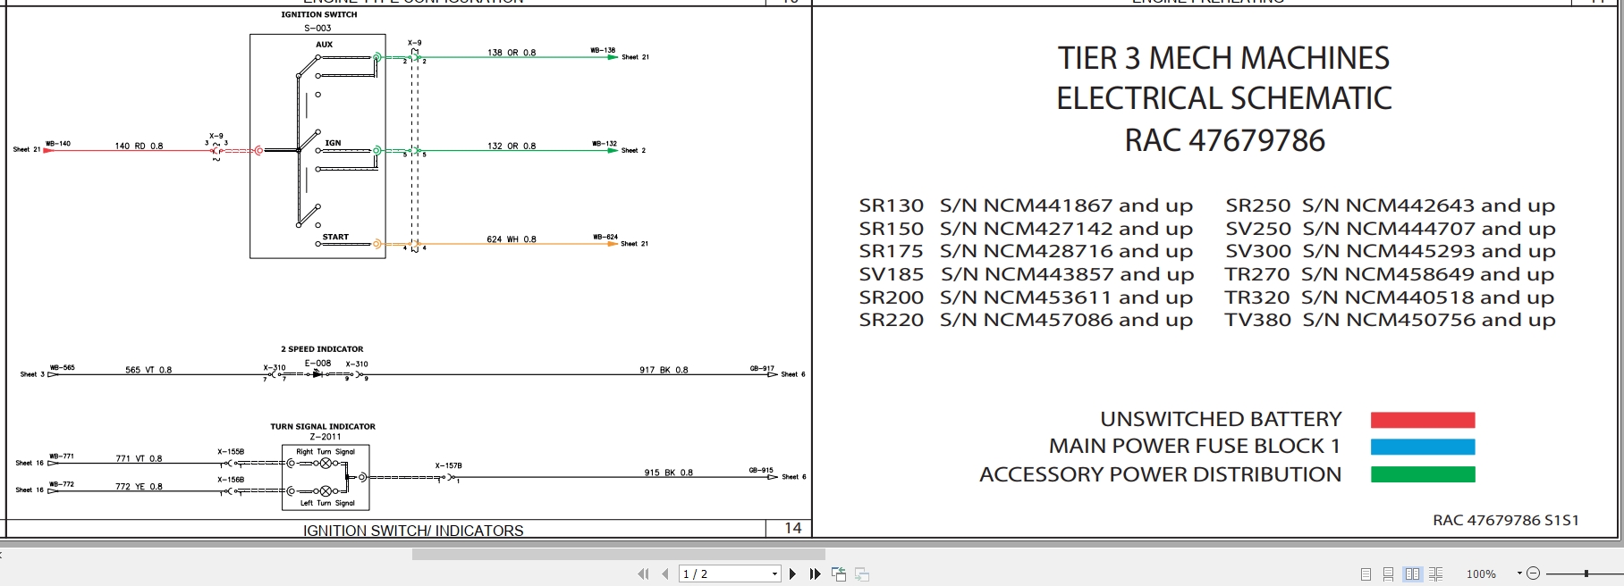Click the red Unswitched Battery legend swatch
The image size is (1624, 586).
pyautogui.click(x=1422, y=420)
